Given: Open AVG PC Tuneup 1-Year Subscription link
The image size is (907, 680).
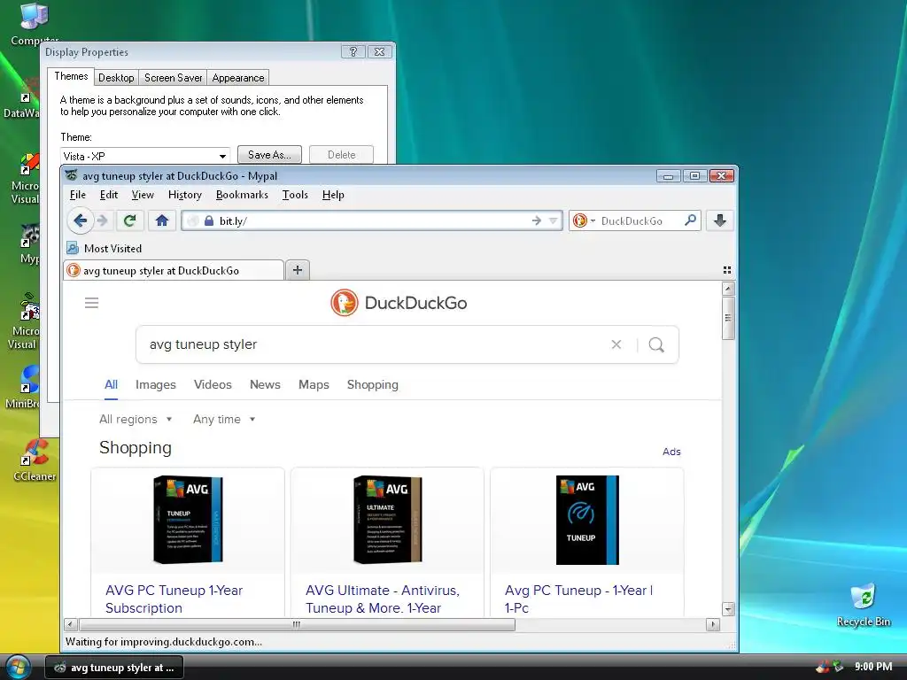Looking at the screenshot, I should (x=174, y=599).
